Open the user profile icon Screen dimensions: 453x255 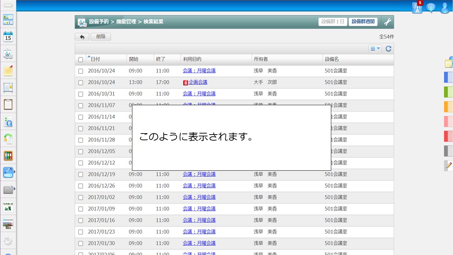(445, 8)
